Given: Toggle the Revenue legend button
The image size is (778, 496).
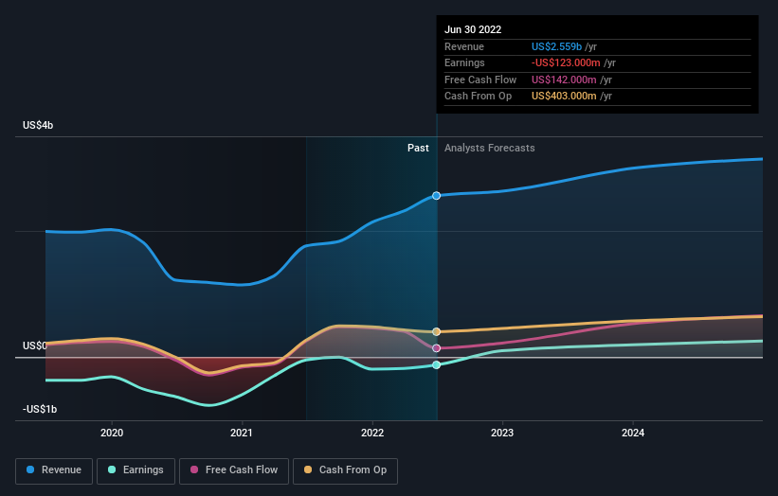Looking at the screenshot, I should (54, 470).
